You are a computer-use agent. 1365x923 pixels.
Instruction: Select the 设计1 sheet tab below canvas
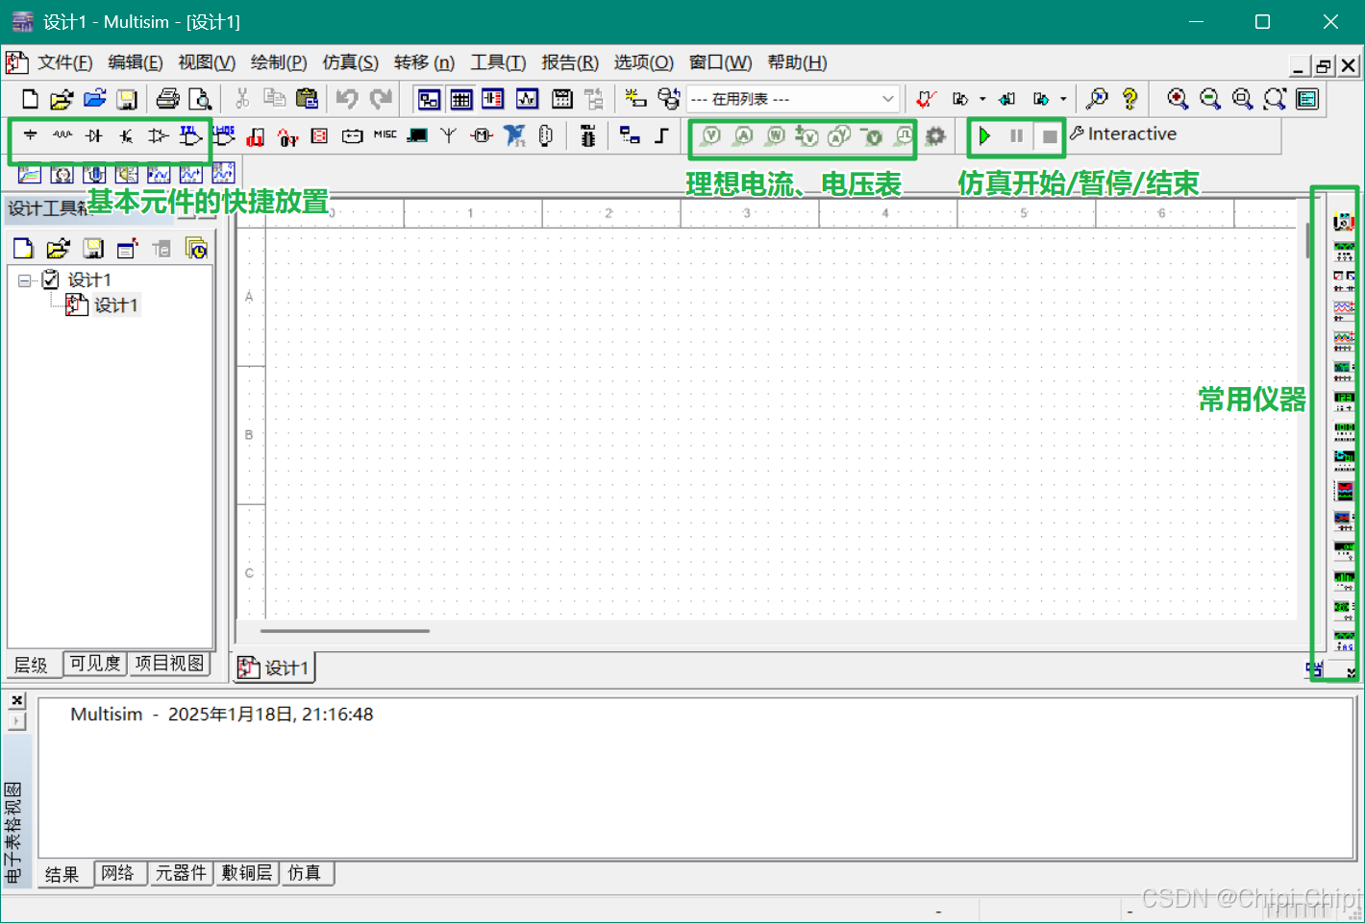pos(275,668)
